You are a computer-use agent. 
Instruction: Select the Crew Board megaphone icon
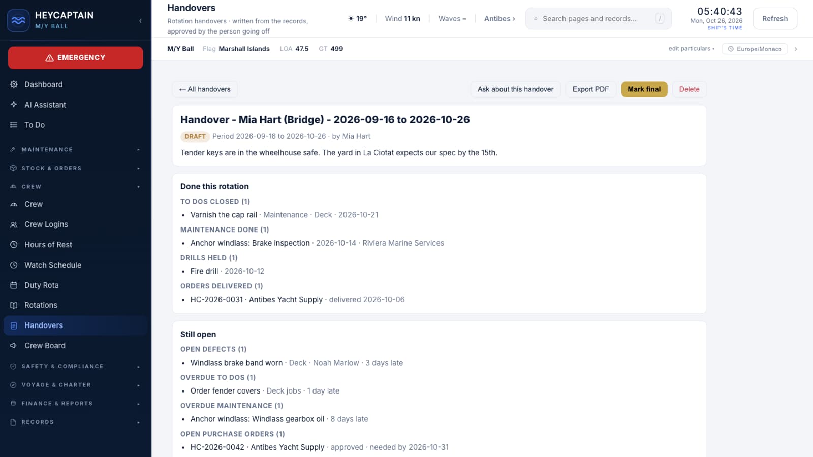(14, 346)
